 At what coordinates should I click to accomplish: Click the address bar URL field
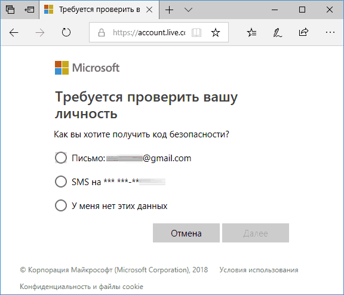149,33
